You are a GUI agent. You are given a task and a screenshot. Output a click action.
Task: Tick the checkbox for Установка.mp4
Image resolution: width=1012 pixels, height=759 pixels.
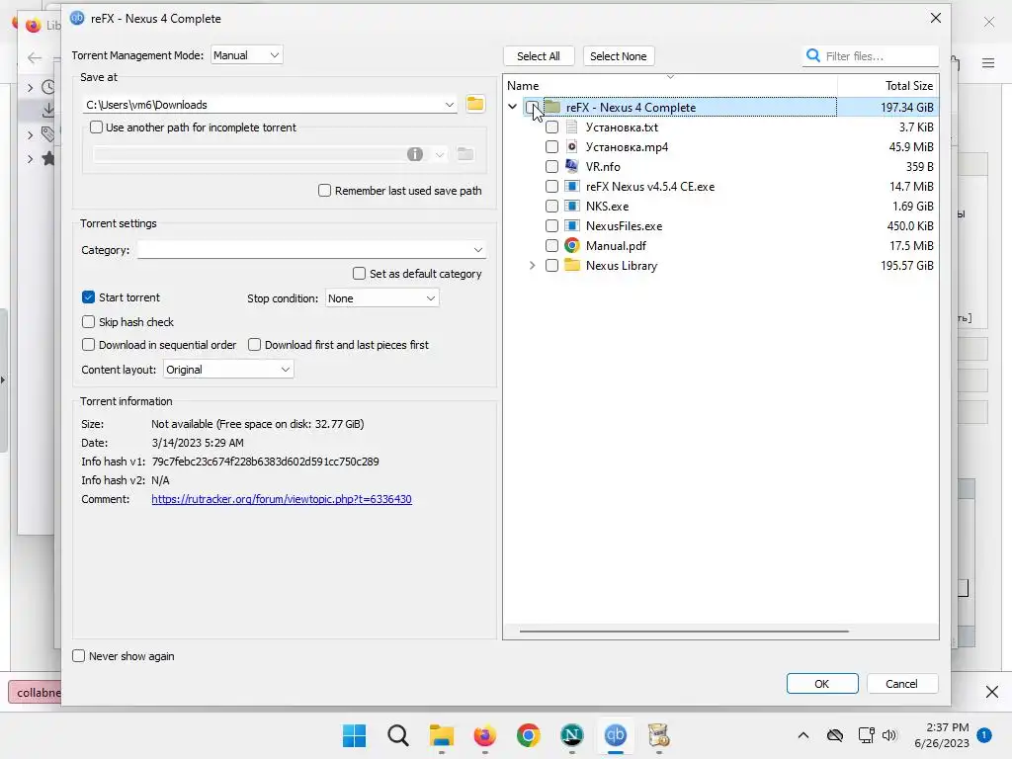(551, 146)
